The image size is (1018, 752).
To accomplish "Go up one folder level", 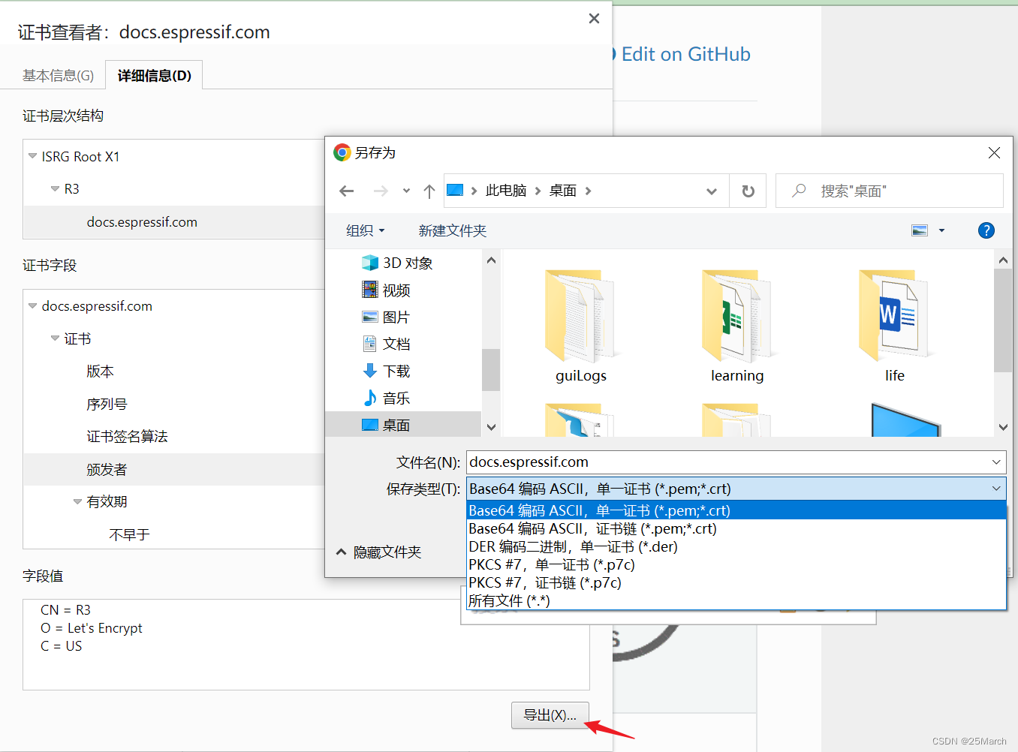I will point(429,191).
